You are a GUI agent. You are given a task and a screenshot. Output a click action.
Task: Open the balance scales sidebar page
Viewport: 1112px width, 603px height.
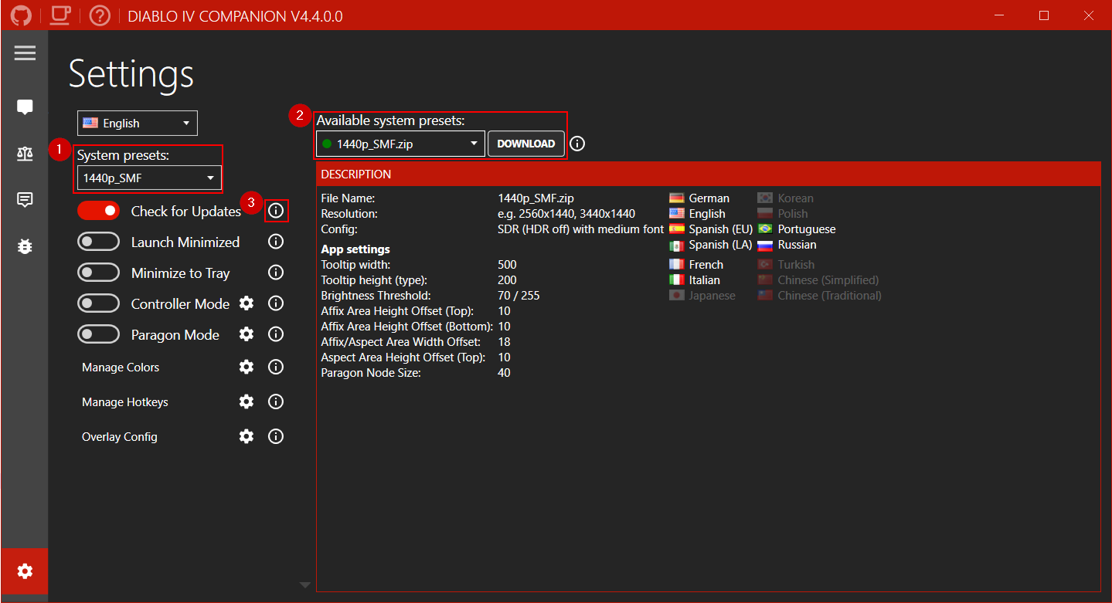[25, 154]
